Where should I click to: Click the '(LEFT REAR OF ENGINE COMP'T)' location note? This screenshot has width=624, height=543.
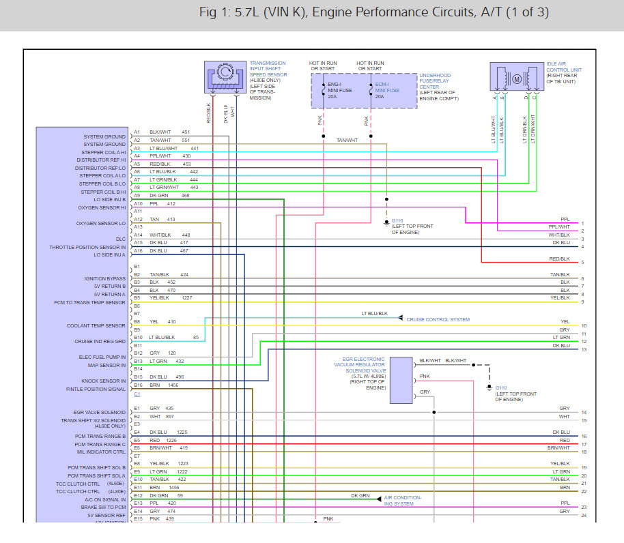pyautogui.click(x=439, y=96)
